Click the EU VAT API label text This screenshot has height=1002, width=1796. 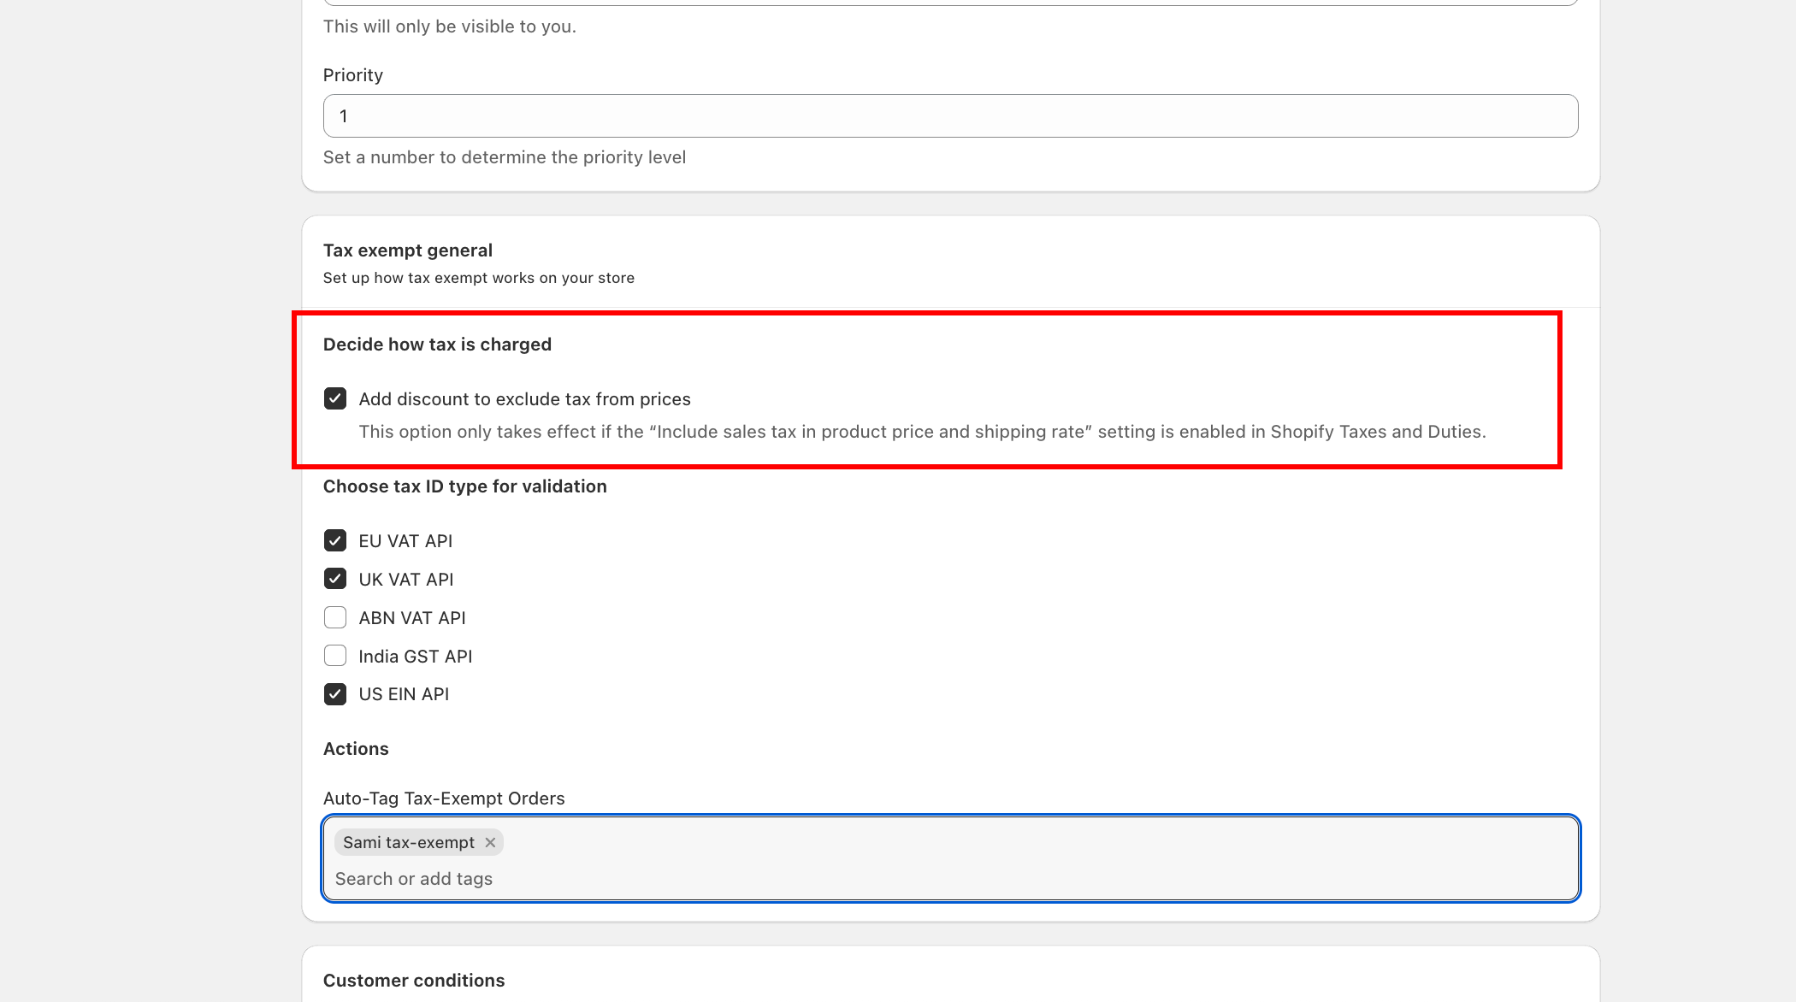click(x=405, y=541)
